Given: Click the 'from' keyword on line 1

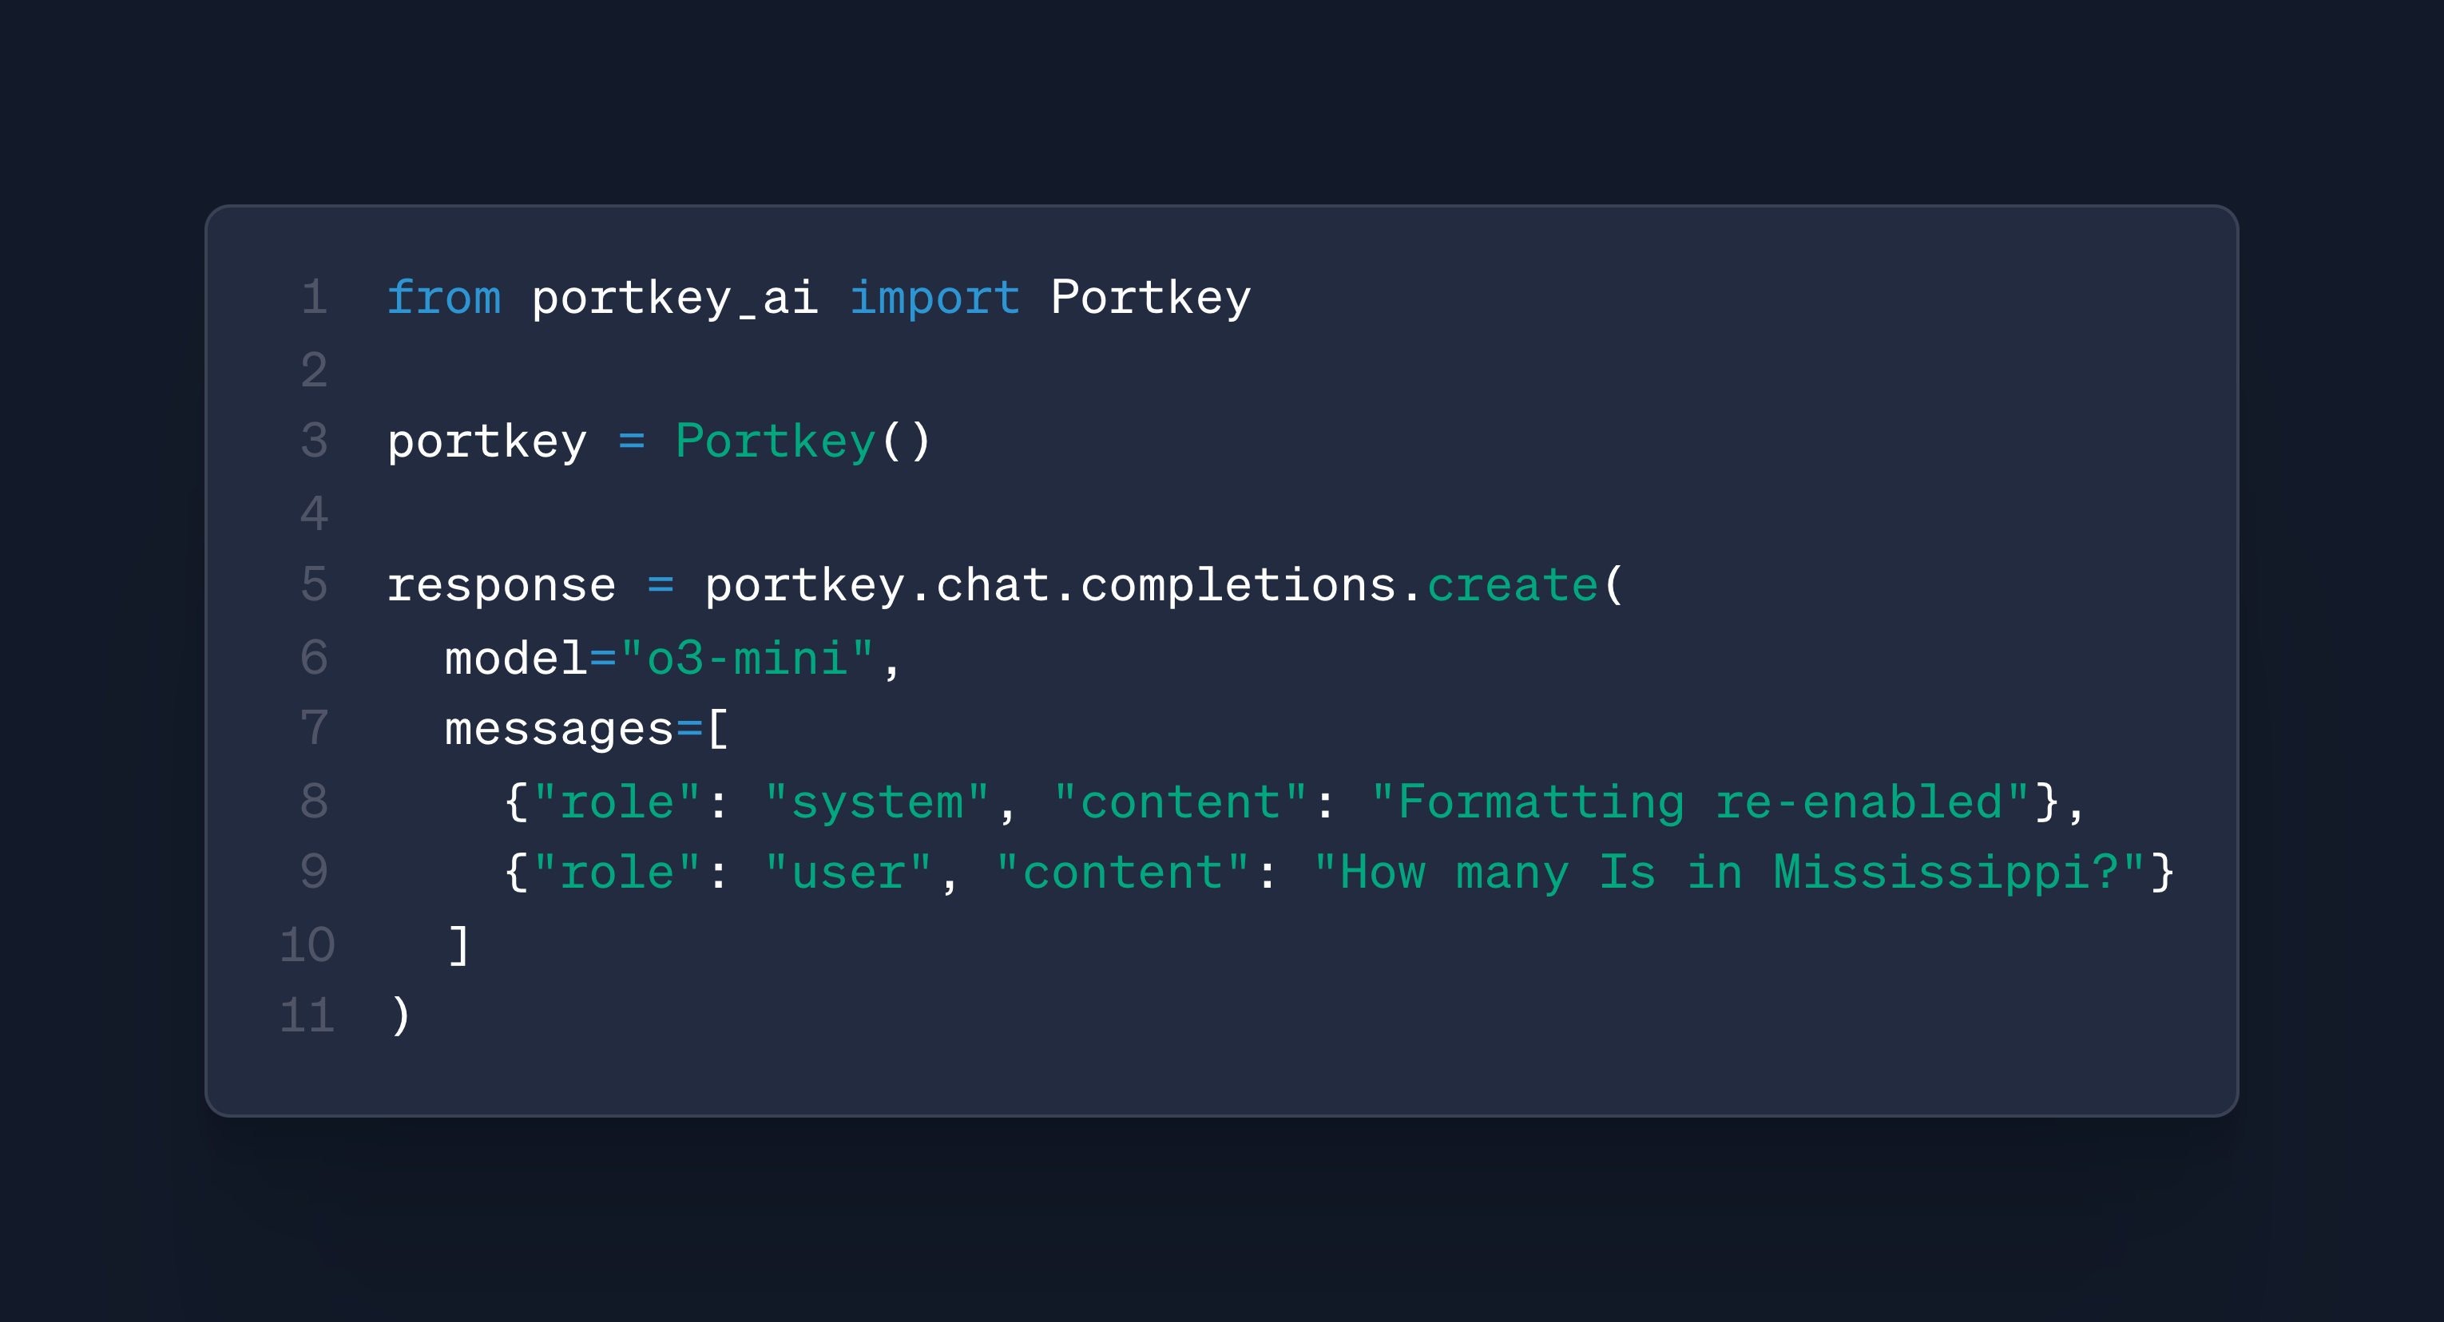Looking at the screenshot, I should (444, 298).
